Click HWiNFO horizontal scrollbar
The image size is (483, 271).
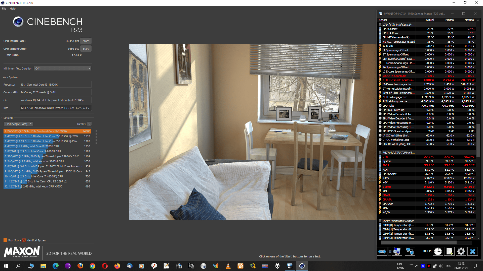click(419, 243)
